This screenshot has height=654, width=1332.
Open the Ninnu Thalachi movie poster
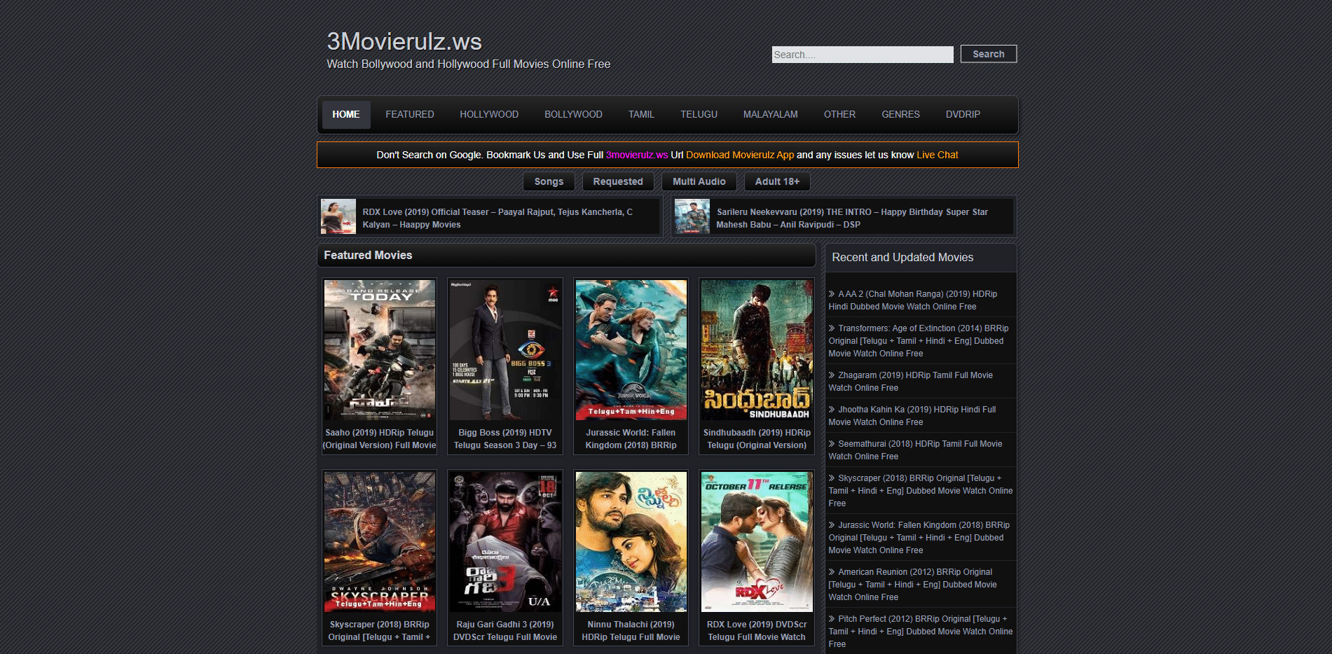pyautogui.click(x=631, y=541)
